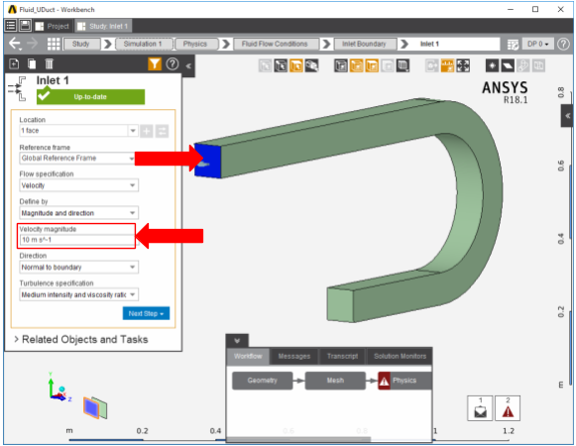Click the Physics workflow step with warning

pyautogui.click(x=404, y=381)
